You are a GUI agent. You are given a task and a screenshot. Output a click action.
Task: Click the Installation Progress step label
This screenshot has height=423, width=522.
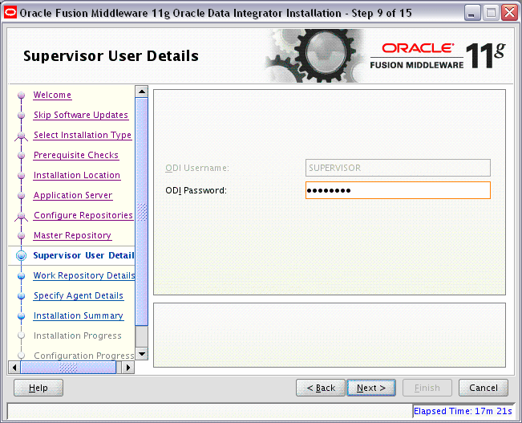pyautogui.click(x=78, y=336)
